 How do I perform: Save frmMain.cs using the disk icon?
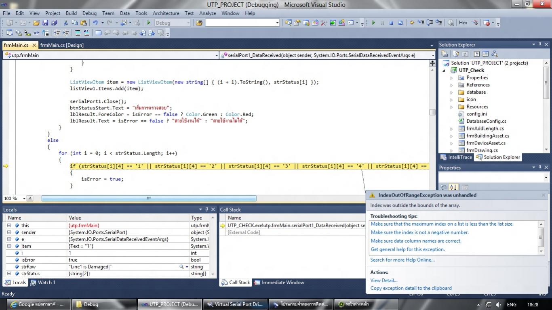coord(45,23)
